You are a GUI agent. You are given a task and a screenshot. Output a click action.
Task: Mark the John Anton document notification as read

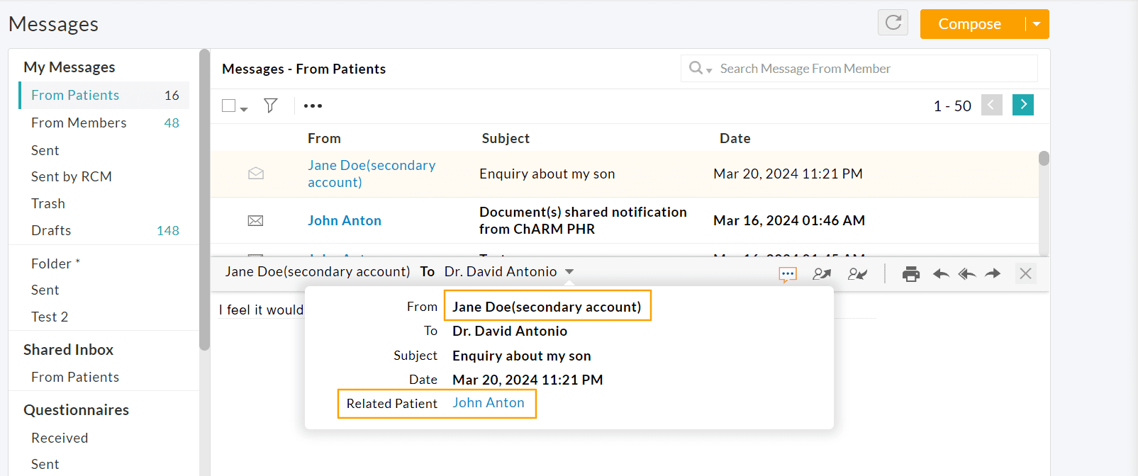point(255,220)
